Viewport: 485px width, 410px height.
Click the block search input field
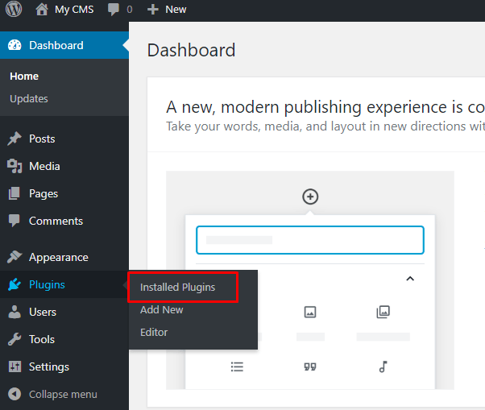coord(310,240)
